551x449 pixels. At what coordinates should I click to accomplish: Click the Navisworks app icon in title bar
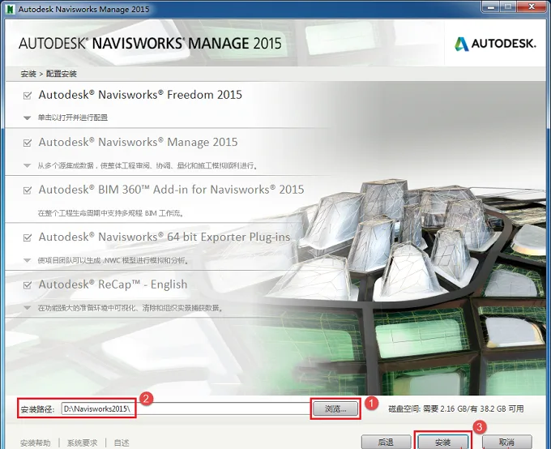pos(11,8)
